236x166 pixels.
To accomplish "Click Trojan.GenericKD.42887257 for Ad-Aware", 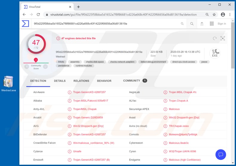I will pyautogui.click(x=89, y=92).
